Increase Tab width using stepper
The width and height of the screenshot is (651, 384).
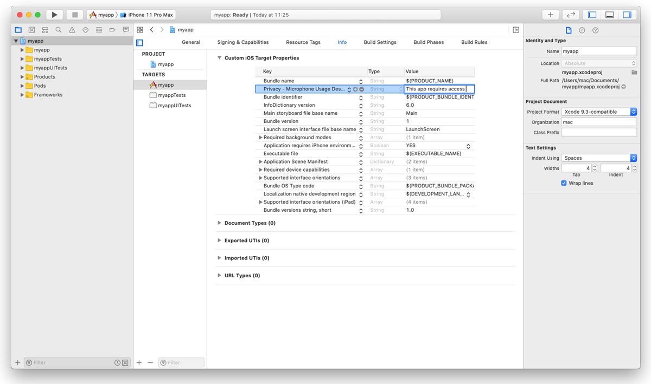click(595, 167)
